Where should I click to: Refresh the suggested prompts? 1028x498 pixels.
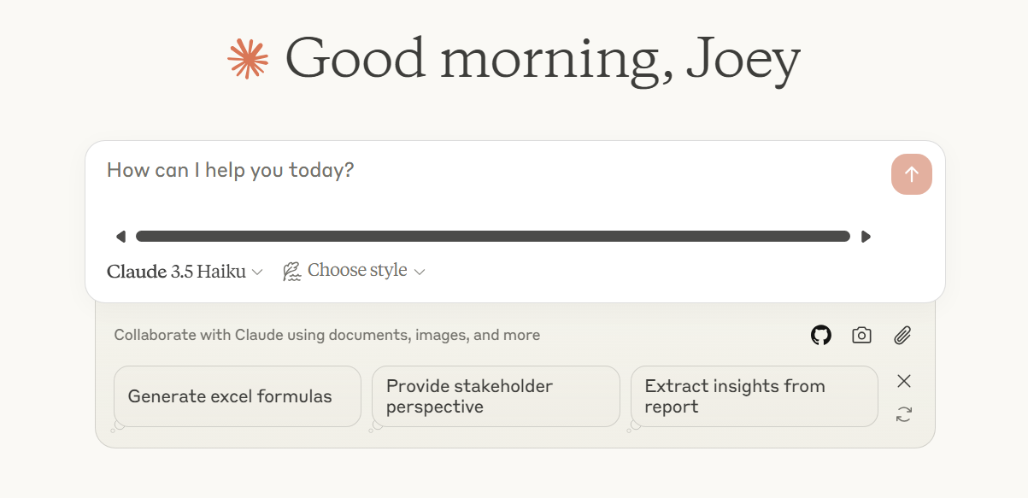pos(904,414)
